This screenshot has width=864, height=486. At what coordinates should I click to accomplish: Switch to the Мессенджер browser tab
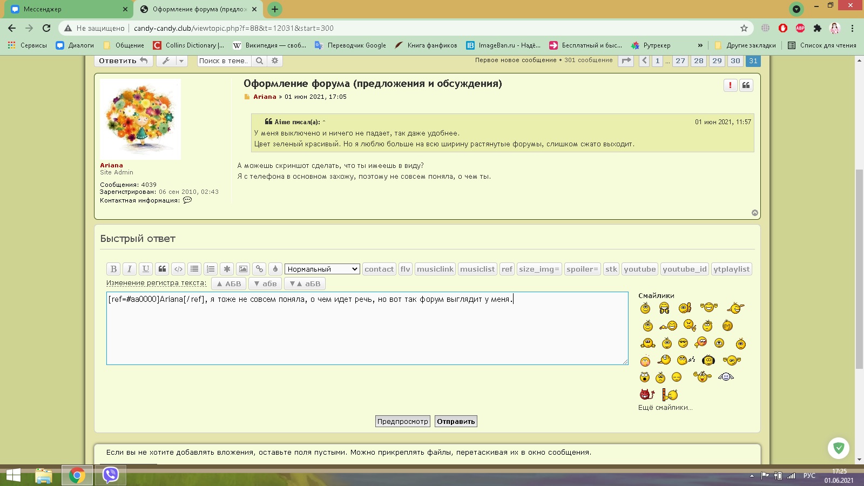(x=67, y=9)
